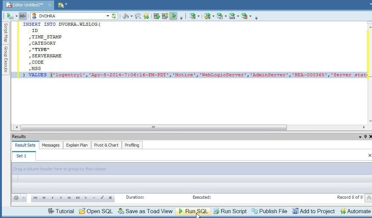Delete record with minus button
The image size is (372, 218).
[x=94, y=198]
